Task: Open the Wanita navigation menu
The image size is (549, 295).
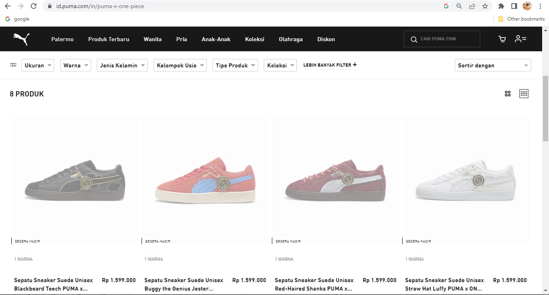Action: point(153,39)
